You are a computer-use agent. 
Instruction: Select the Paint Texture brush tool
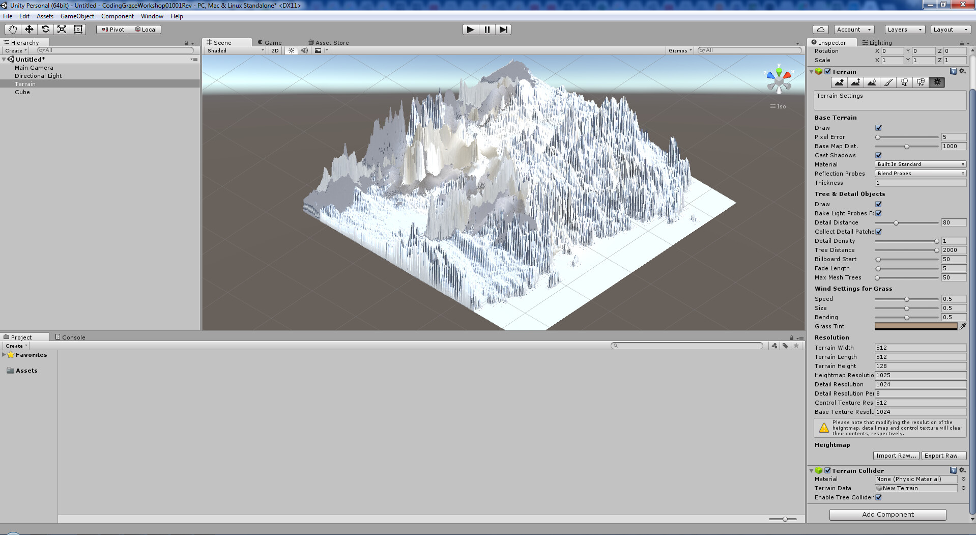888,82
